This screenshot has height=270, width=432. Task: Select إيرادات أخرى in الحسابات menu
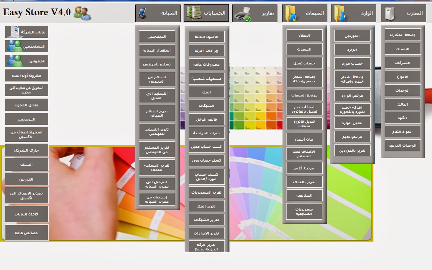click(x=207, y=51)
